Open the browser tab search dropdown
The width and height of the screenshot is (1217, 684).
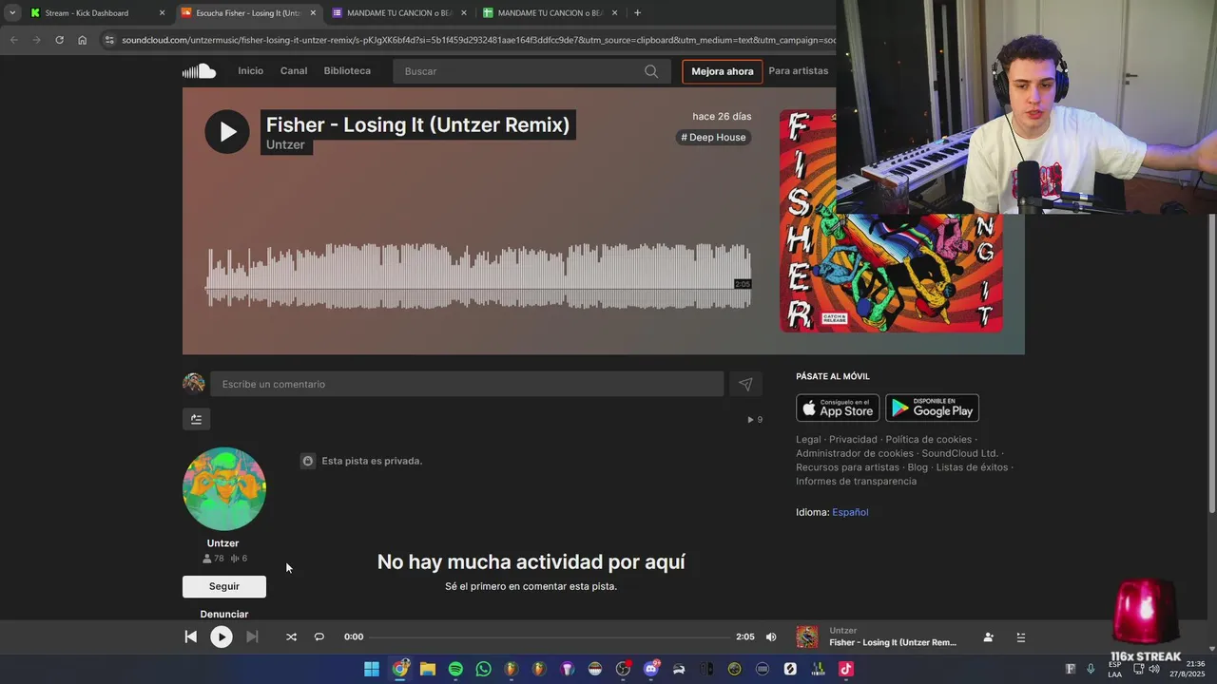pyautogui.click(x=11, y=13)
